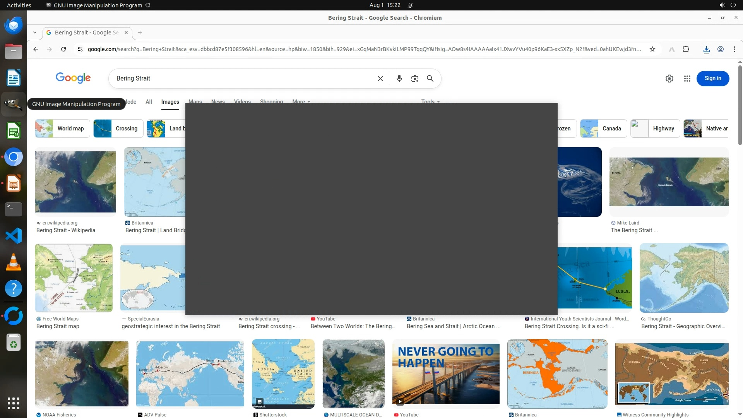The height and width of the screenshot is (418, 743).
Task: Open Google Lens image search
Action: [x=414, y=79]
